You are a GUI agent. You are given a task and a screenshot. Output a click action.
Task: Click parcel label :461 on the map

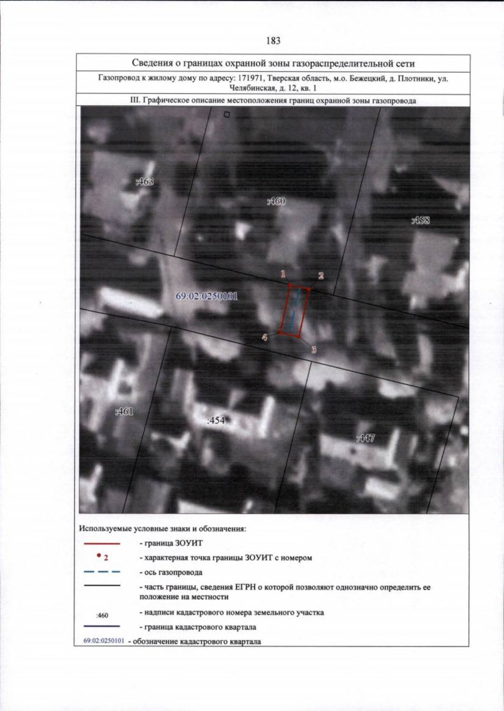coord(124,411)
